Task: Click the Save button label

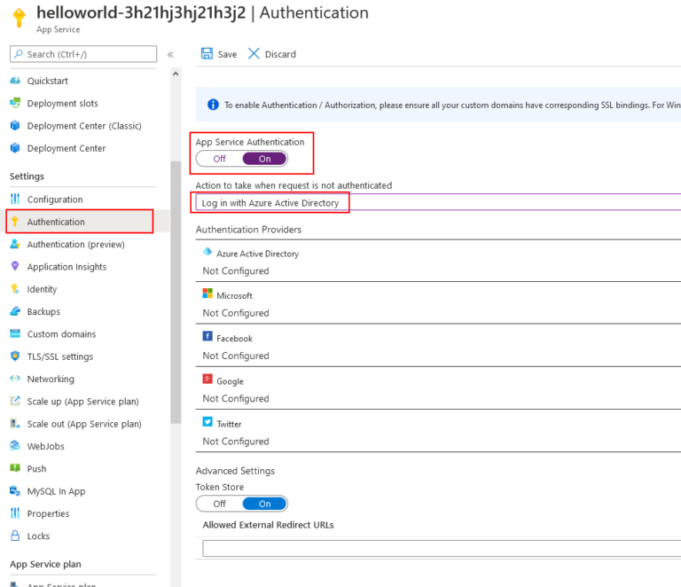Action: point(227,54)
